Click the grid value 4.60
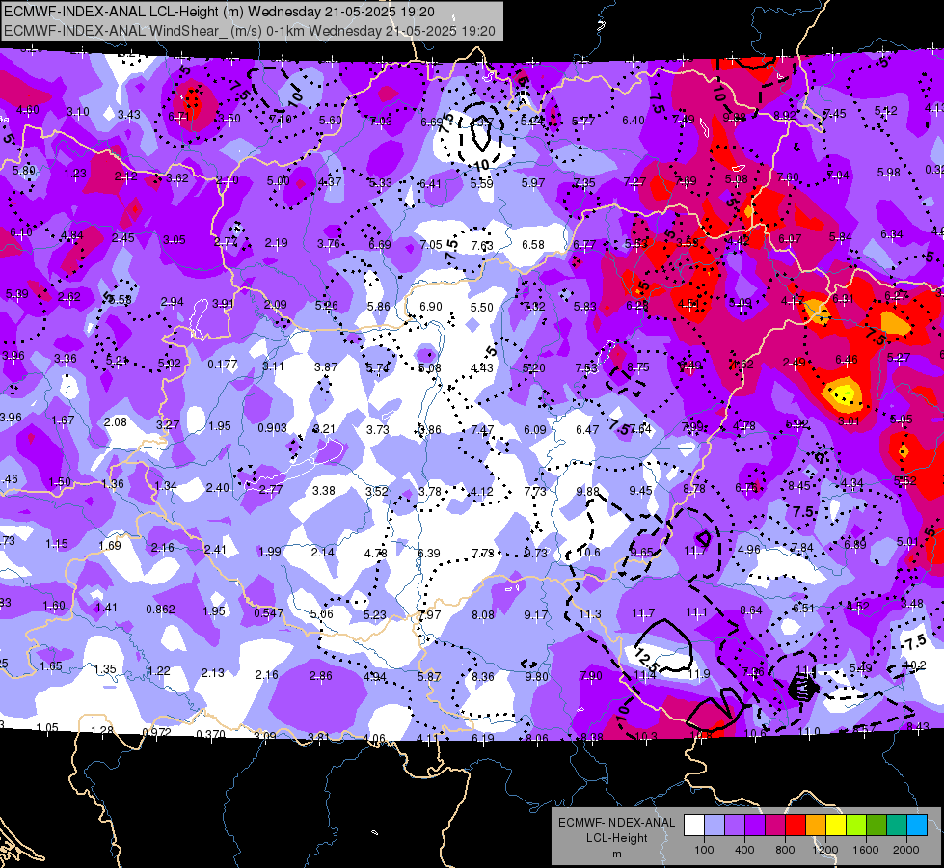The width and height of the screenshot is (944, 868). 28,110
